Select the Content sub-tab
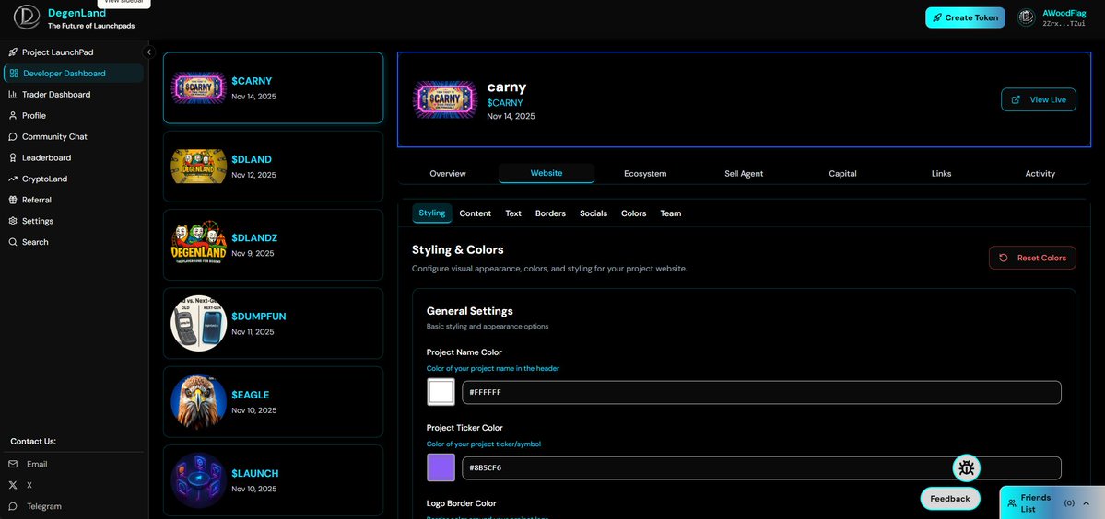This screenshot has width=1105, height=519. coord(475,213)
